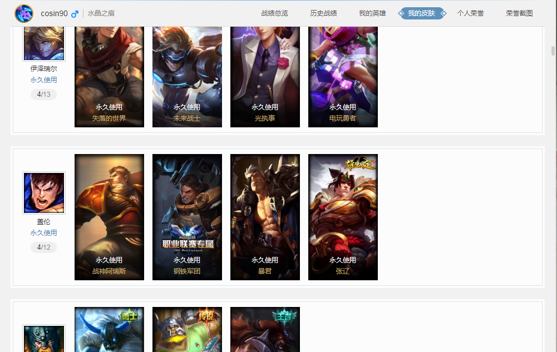Go to the 我的英雄 tab
The height and width of the screenshot is (352, 557).
pyautogui.click(x=372, y=13)
